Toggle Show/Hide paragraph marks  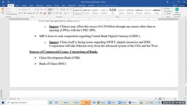click(71, 10)
